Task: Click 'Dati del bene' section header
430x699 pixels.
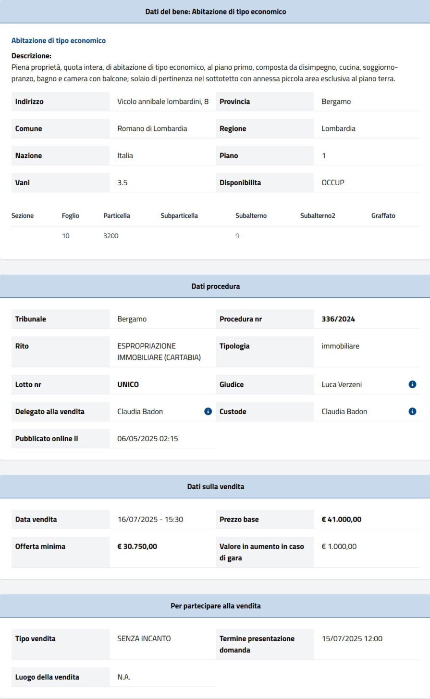Action: 215,12
